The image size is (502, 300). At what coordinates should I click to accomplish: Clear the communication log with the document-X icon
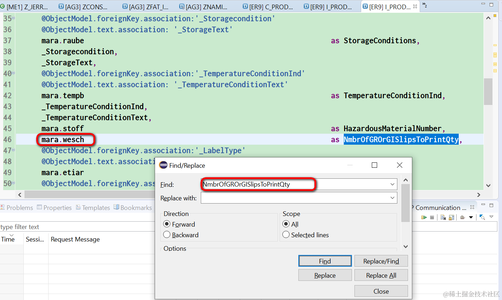pyautogui.click(x=443, y=217)
